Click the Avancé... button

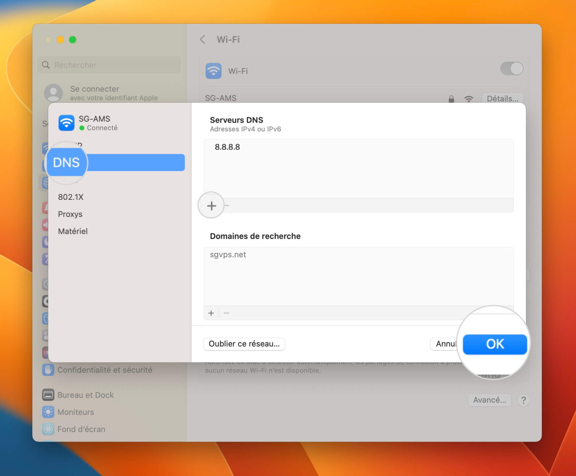pyautogui.click(x=489, y=400)
